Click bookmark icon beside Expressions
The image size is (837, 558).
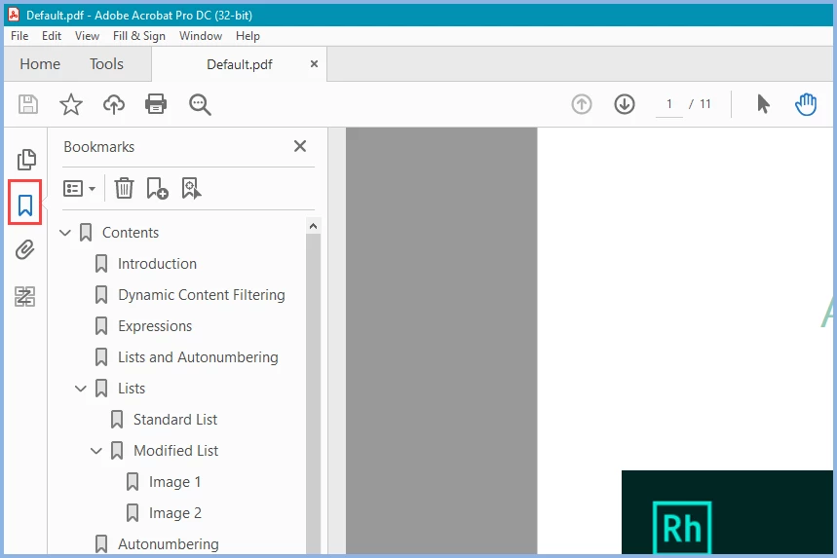click(x=101, y=326)
